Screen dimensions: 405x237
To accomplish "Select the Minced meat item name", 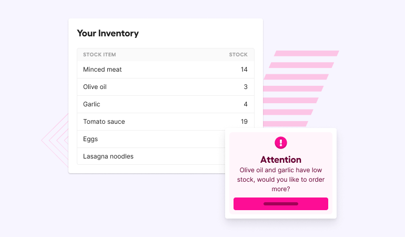I will pos(103,70).
